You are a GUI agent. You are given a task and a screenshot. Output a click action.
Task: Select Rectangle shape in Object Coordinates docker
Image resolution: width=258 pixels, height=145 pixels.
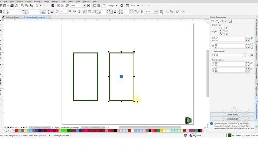pos(212,21)
